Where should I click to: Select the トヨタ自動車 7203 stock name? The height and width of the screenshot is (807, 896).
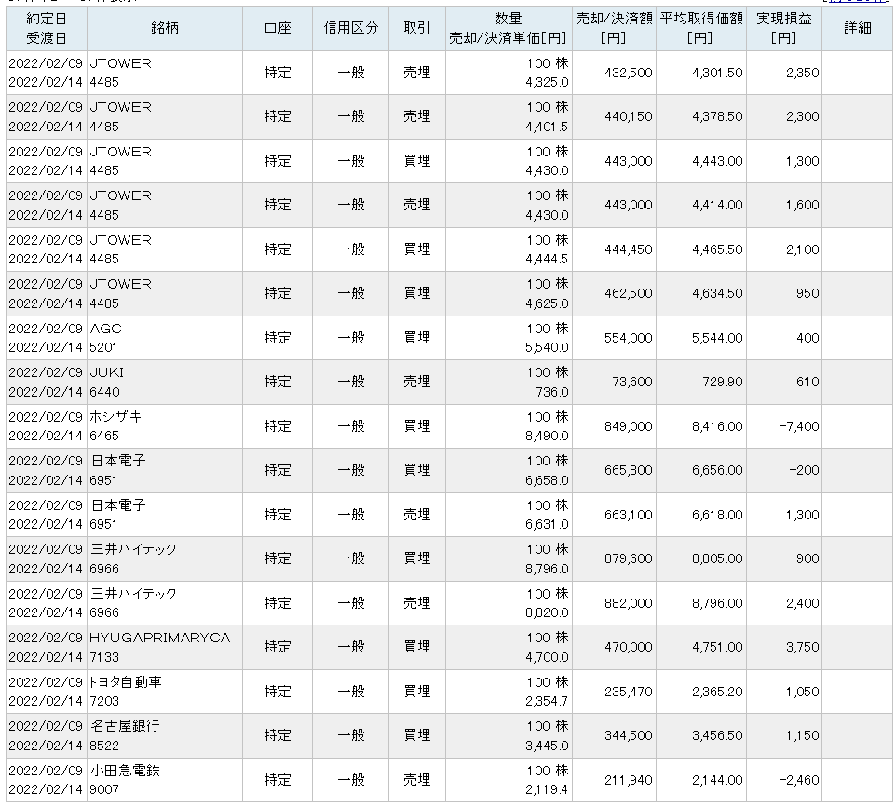125,691
